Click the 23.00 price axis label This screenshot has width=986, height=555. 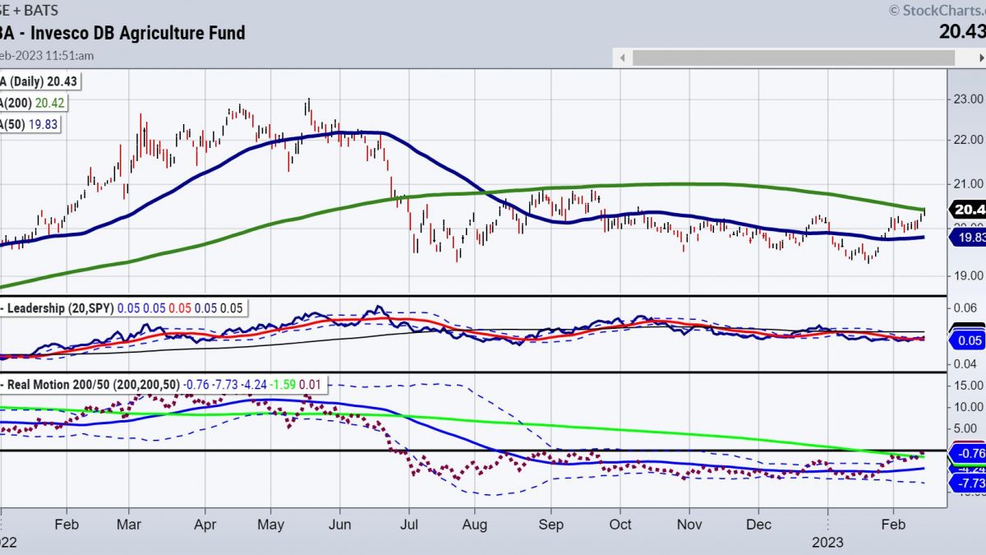970,99
